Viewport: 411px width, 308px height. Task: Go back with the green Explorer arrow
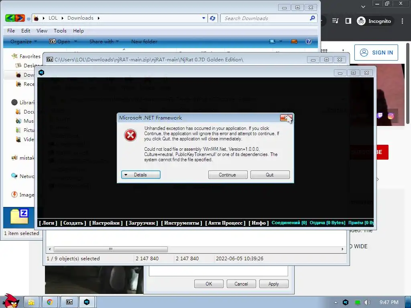pos(10,18)
